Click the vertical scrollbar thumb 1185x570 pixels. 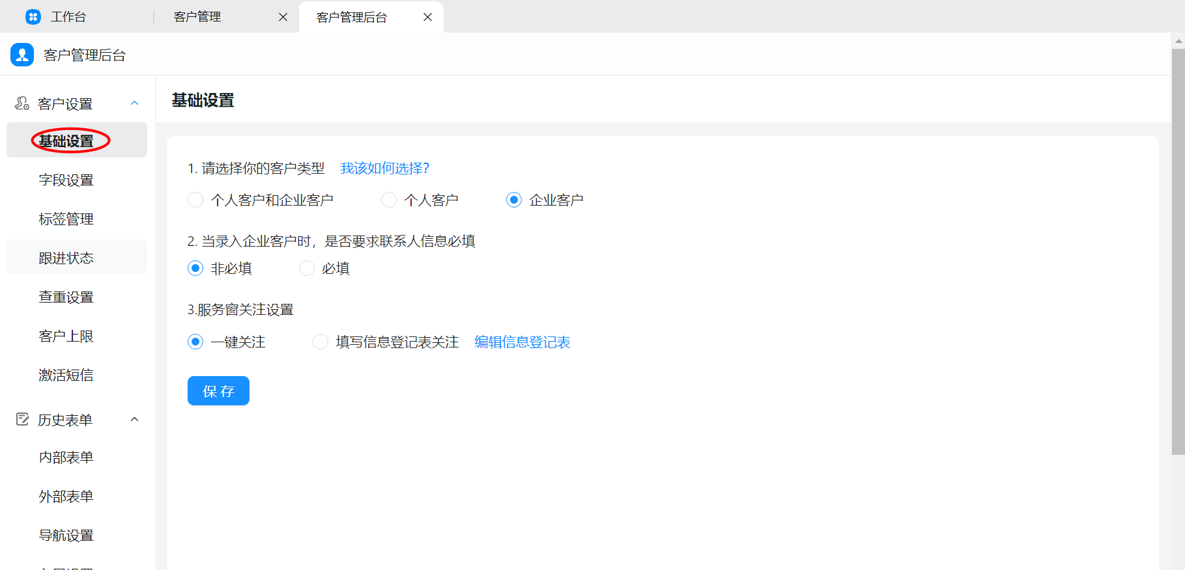coord(1178,252)
